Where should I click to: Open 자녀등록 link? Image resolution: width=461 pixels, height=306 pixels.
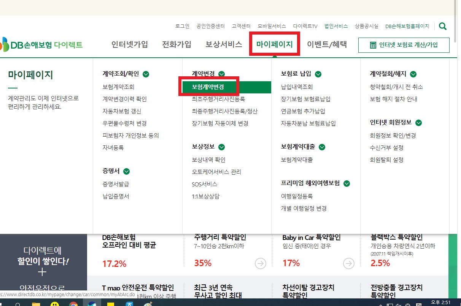[113, 148]
